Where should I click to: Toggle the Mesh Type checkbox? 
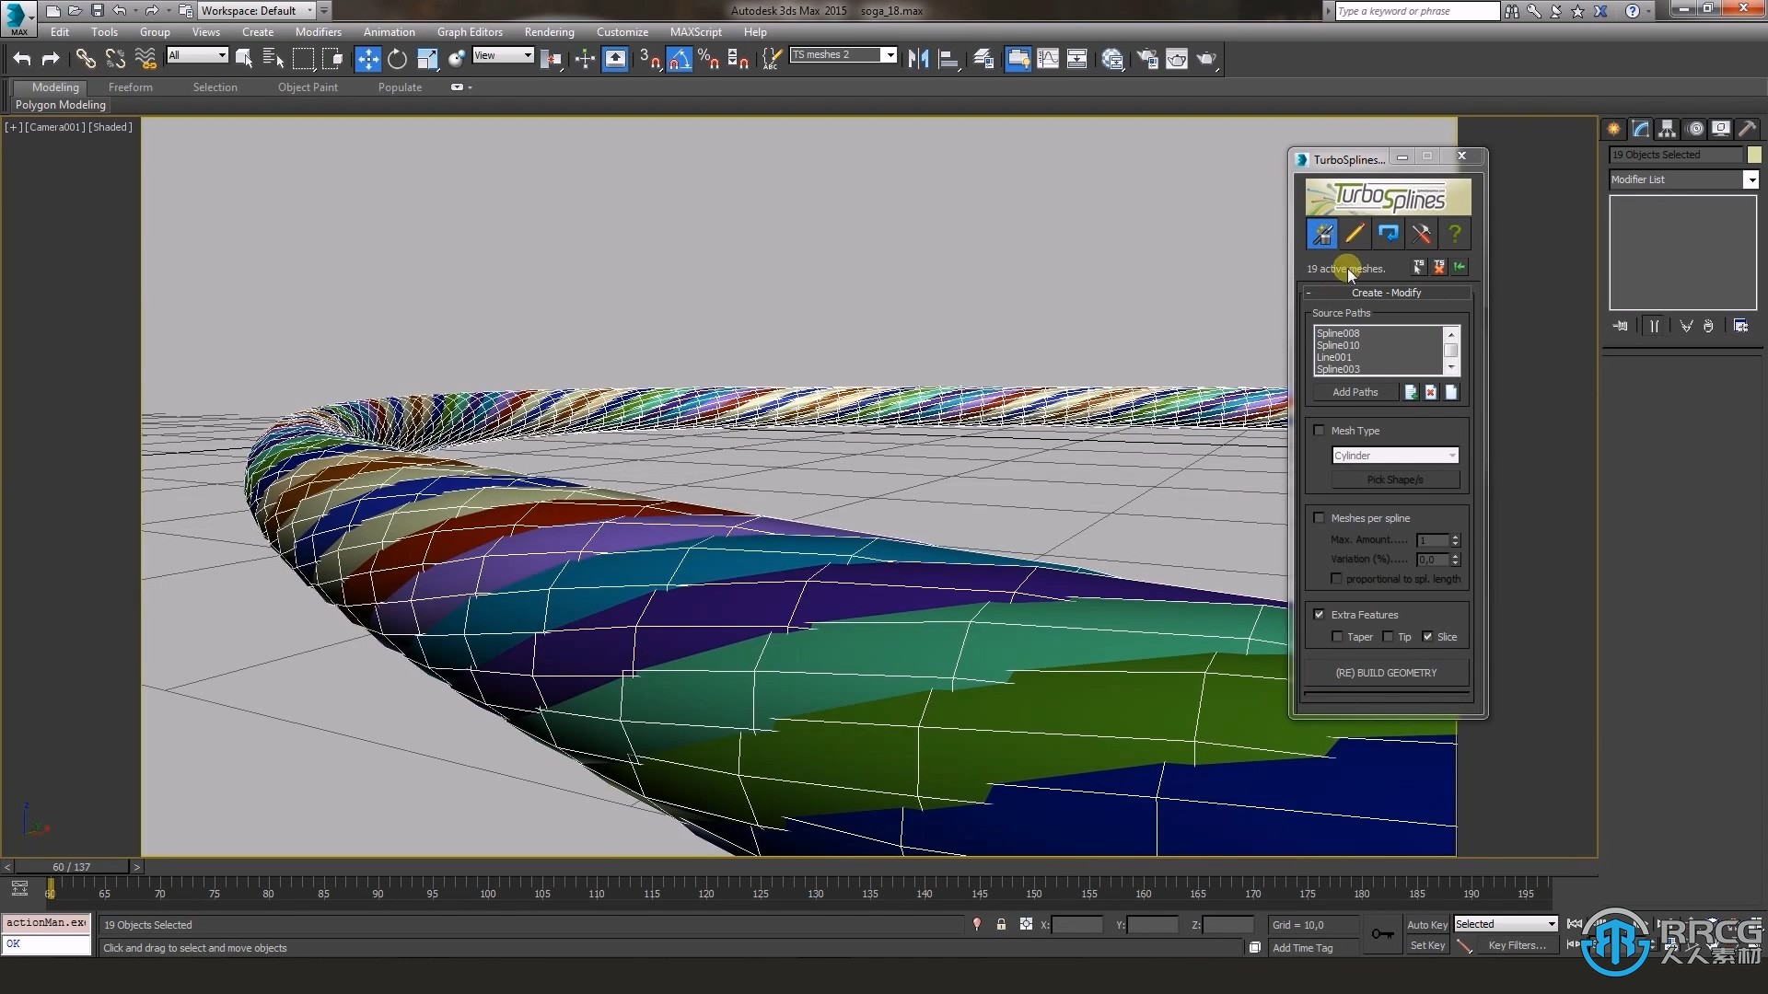pos(1319,428)
